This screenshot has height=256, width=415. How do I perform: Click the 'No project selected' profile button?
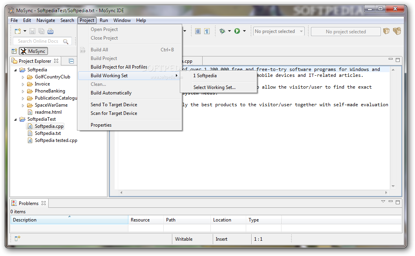[346, 32]
